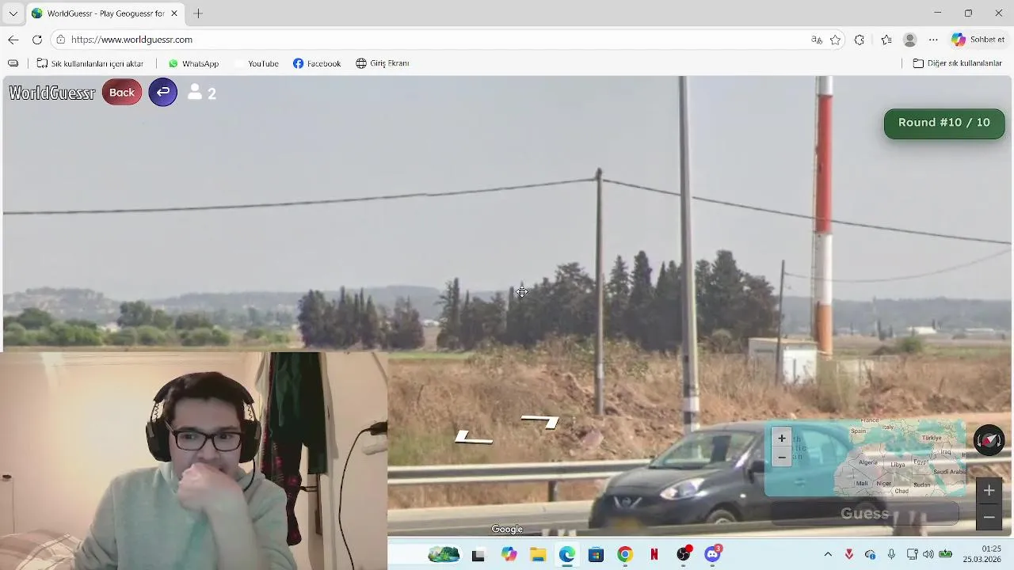Image resolution: width=1014 pixels, height=570 pixels.
Task: Close the WorldGuessr tab
Action: [x=174, y=13]
